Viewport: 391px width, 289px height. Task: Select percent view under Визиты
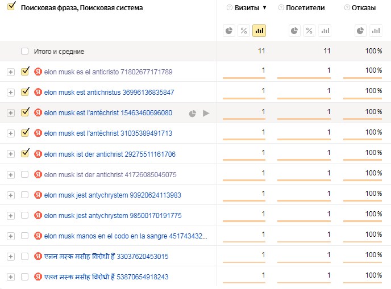(x=244, y=31)
